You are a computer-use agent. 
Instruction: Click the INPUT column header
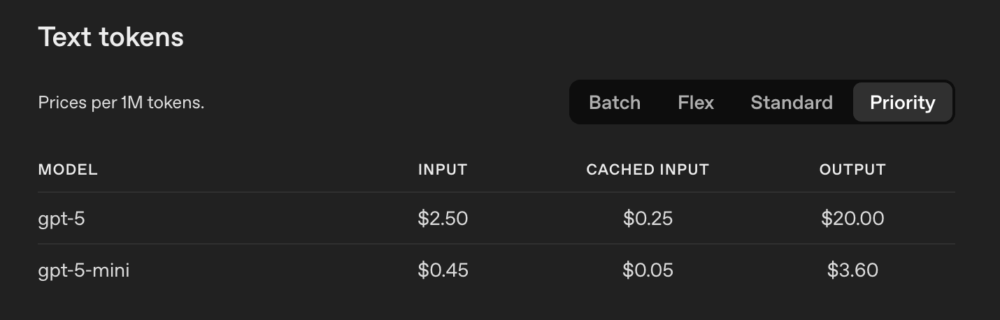coord(443,169)
